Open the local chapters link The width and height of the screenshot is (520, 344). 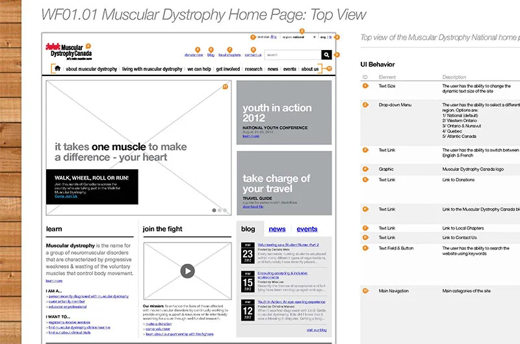(229, 55)
